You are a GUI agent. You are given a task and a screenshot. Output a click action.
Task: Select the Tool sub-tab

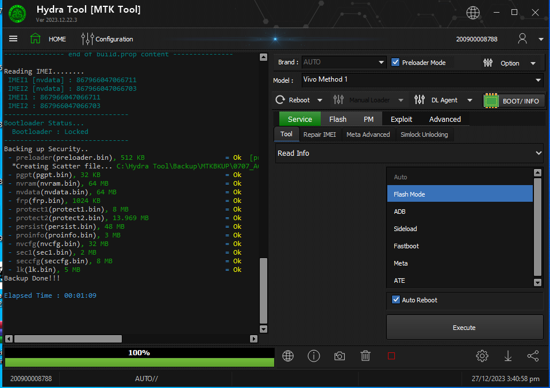coord(286,134)
